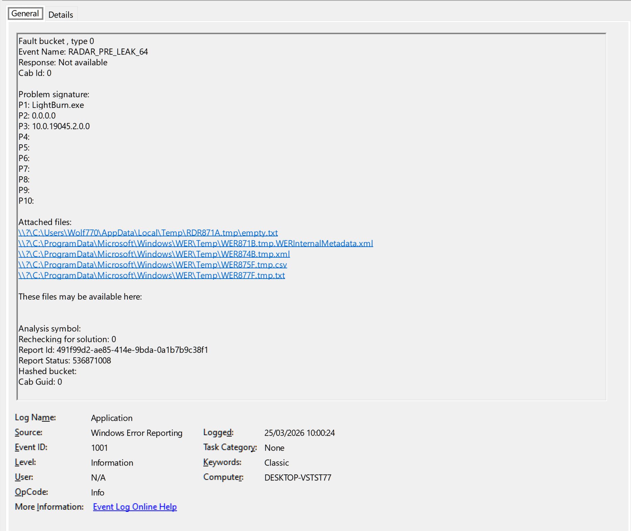The image size is (631, 531).
Task: Open the WER875F.tmp.csv attached file
Action: tap(152, 265)
